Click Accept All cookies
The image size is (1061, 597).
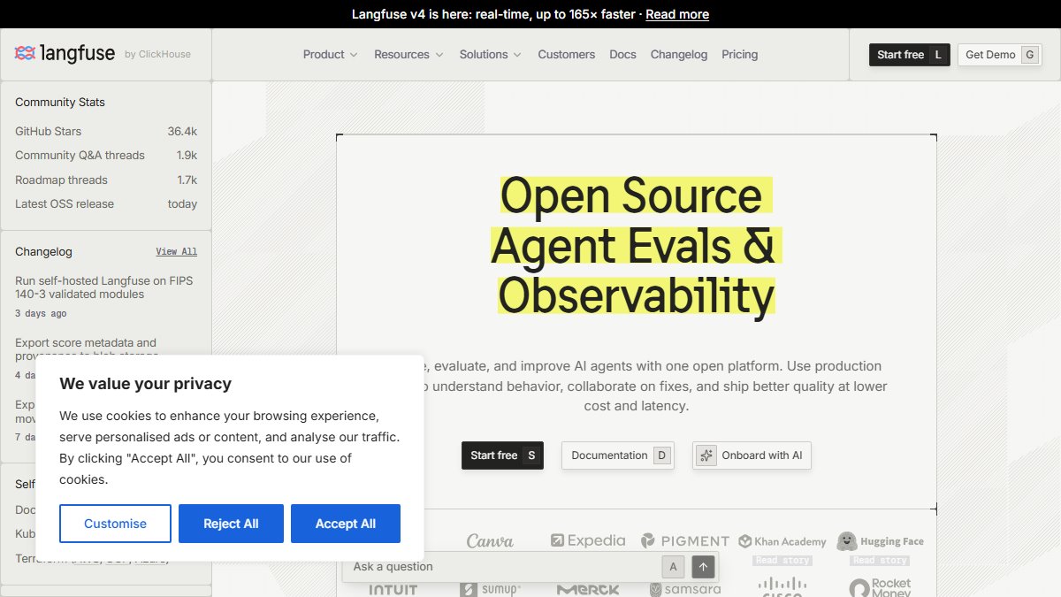346,524
